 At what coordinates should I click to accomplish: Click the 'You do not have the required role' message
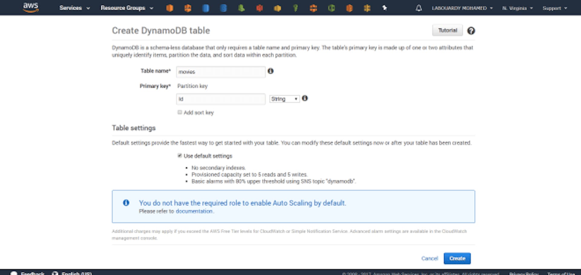242,203
